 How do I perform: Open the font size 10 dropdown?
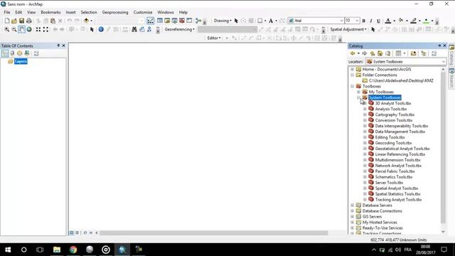[357, 21]
